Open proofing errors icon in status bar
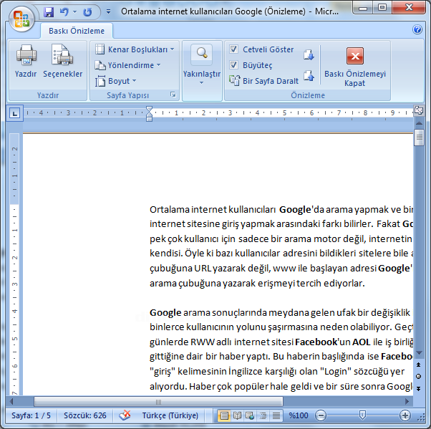This screenshot has height=429, width=431. [125, 415]
